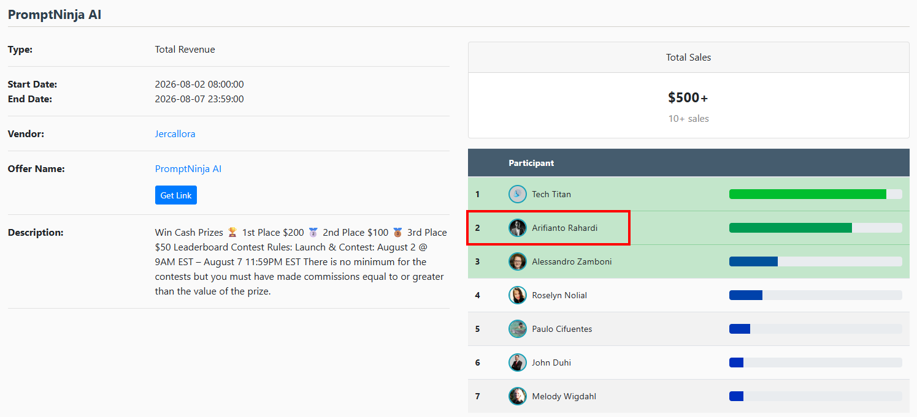This screenshot has width=917, height=417.
Task: Click Paulo Cifuentes' profile avatar
Action: pos(518,329)
